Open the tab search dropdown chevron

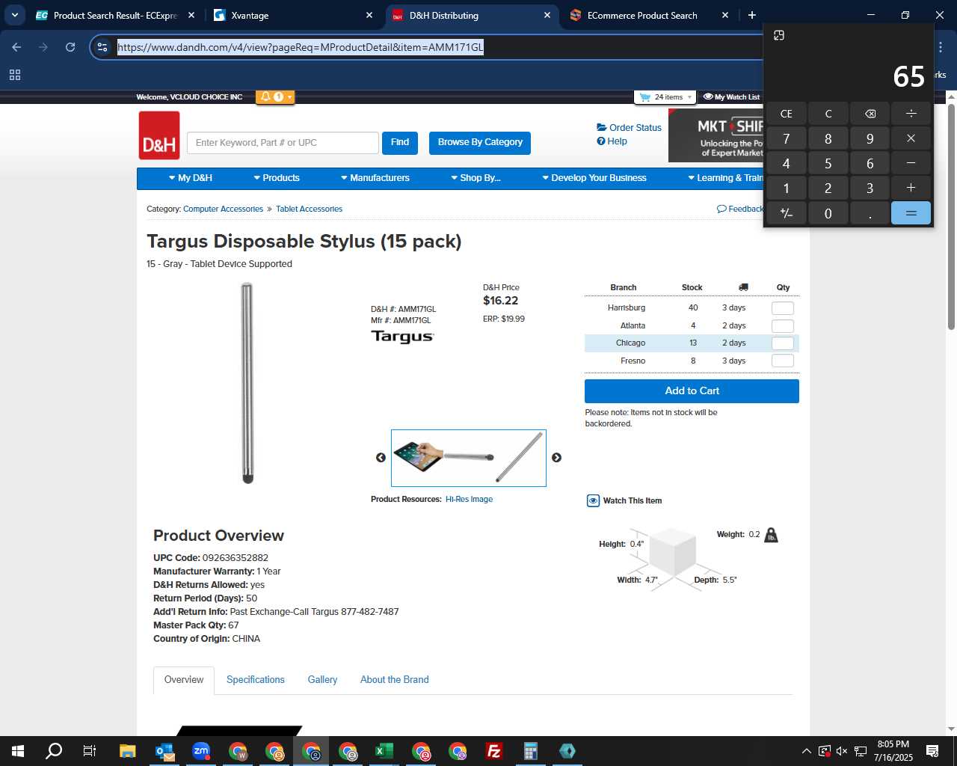[x=14, y=15]
